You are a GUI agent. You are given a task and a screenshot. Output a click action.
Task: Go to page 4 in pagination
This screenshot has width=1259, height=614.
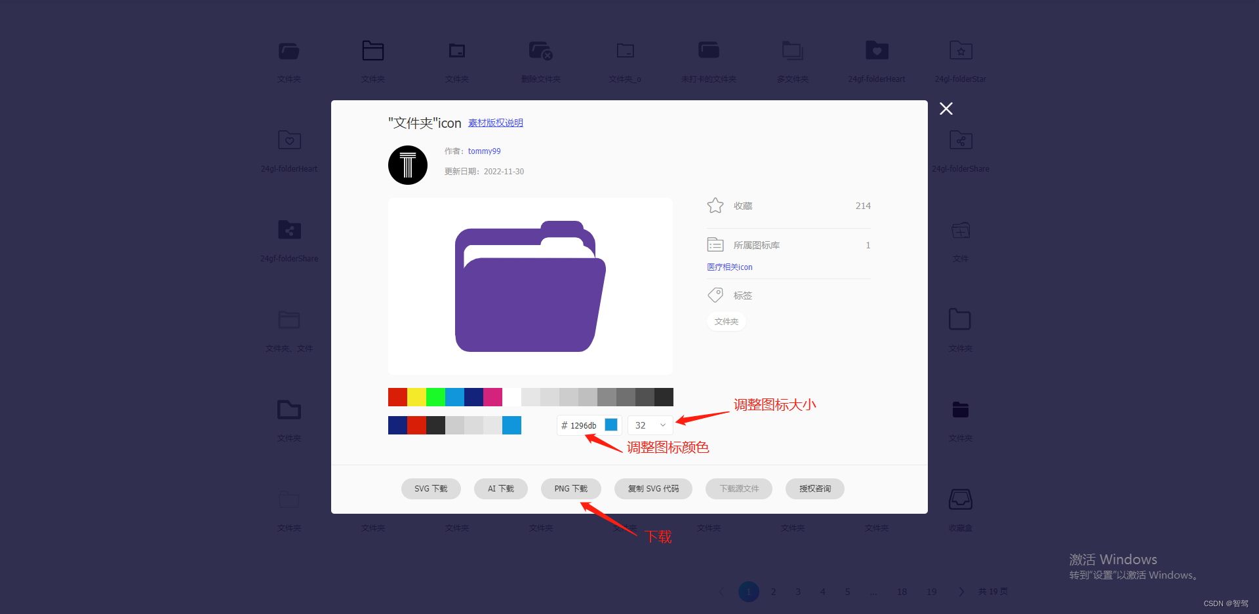[x=822, y=592]
